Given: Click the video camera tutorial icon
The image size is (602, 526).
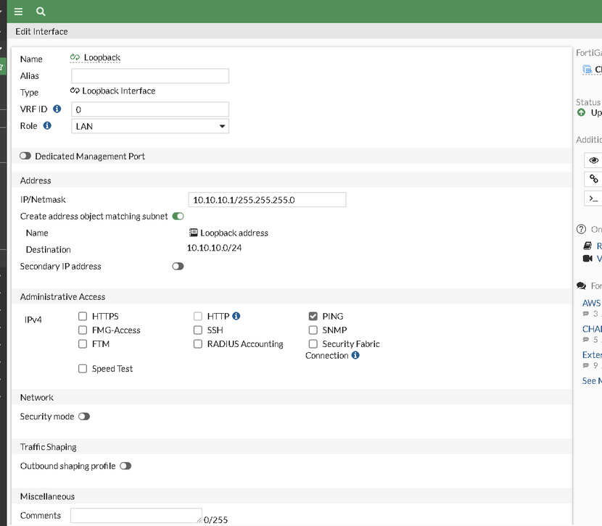Looking at the screenshot, I should (x=587, y=259).
